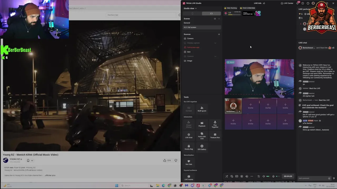Open the help question-mark icon
337x189 pixels.
(x=303, y=3)
